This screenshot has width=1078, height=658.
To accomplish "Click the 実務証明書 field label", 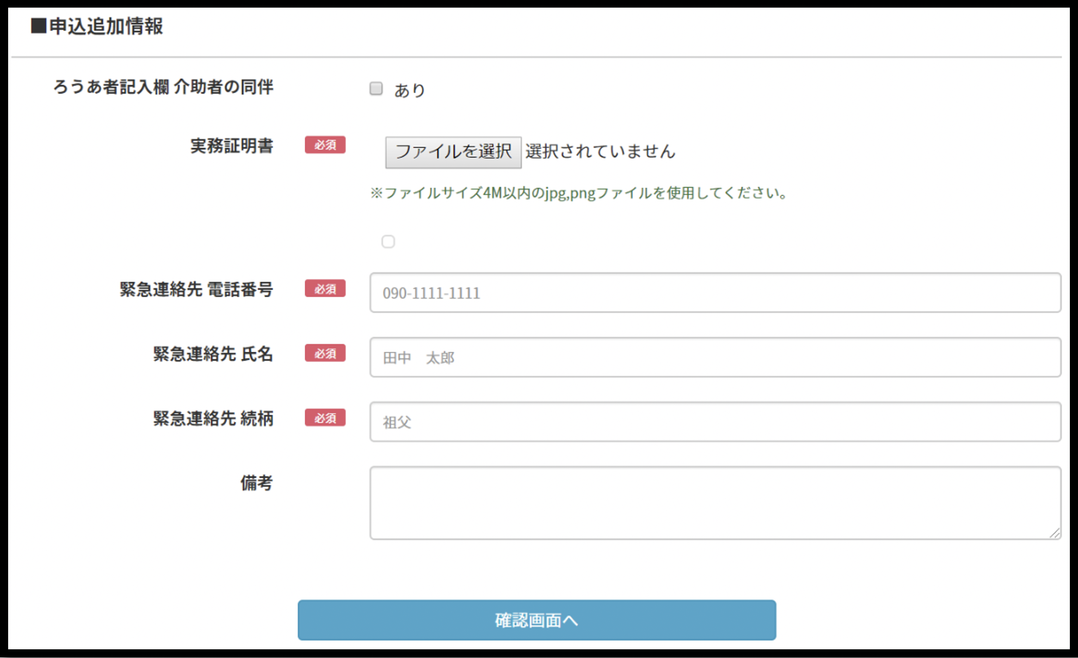I will [232, 146].
